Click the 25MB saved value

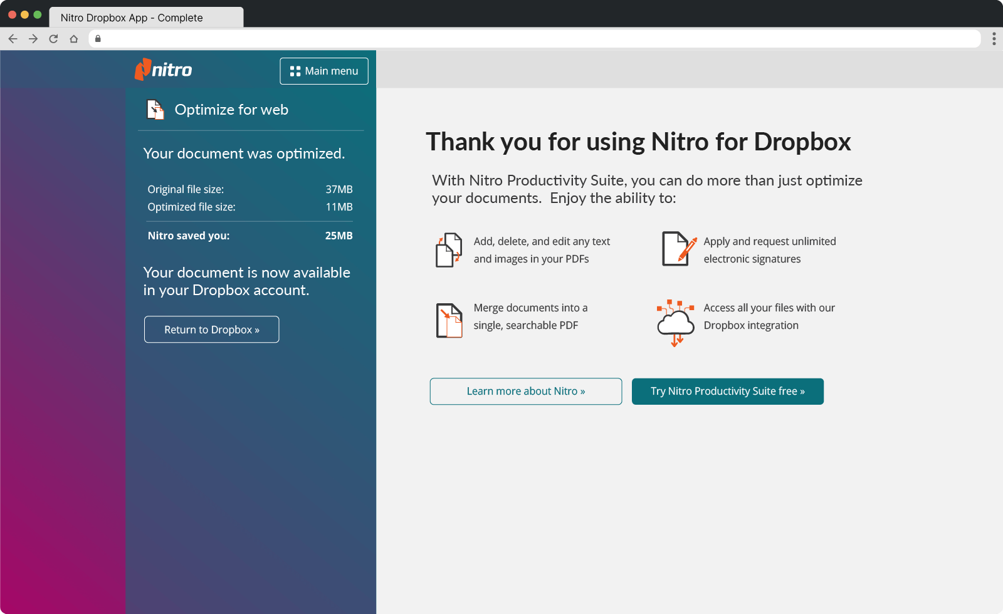coord(339,236)
